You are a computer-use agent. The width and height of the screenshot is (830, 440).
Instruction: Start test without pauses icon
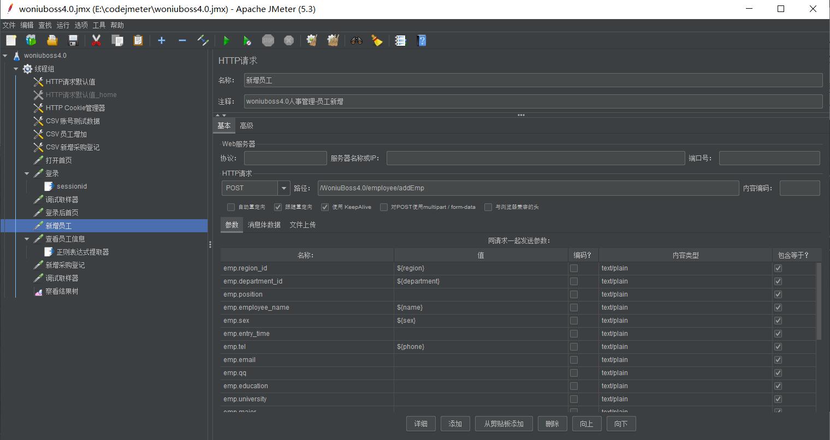click(247, 40)
